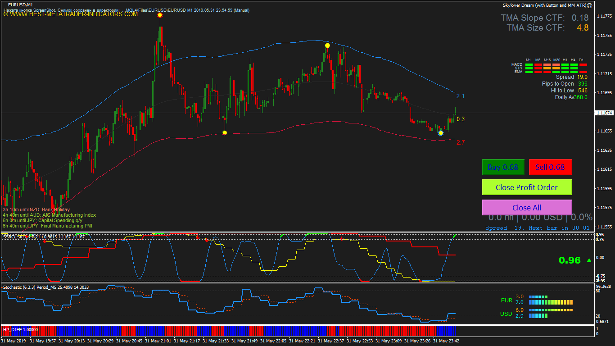Click the yellow 0.3 price distance label
This screenshot has width=615, height=346.
pyautogui.click(x=460, y=119)
